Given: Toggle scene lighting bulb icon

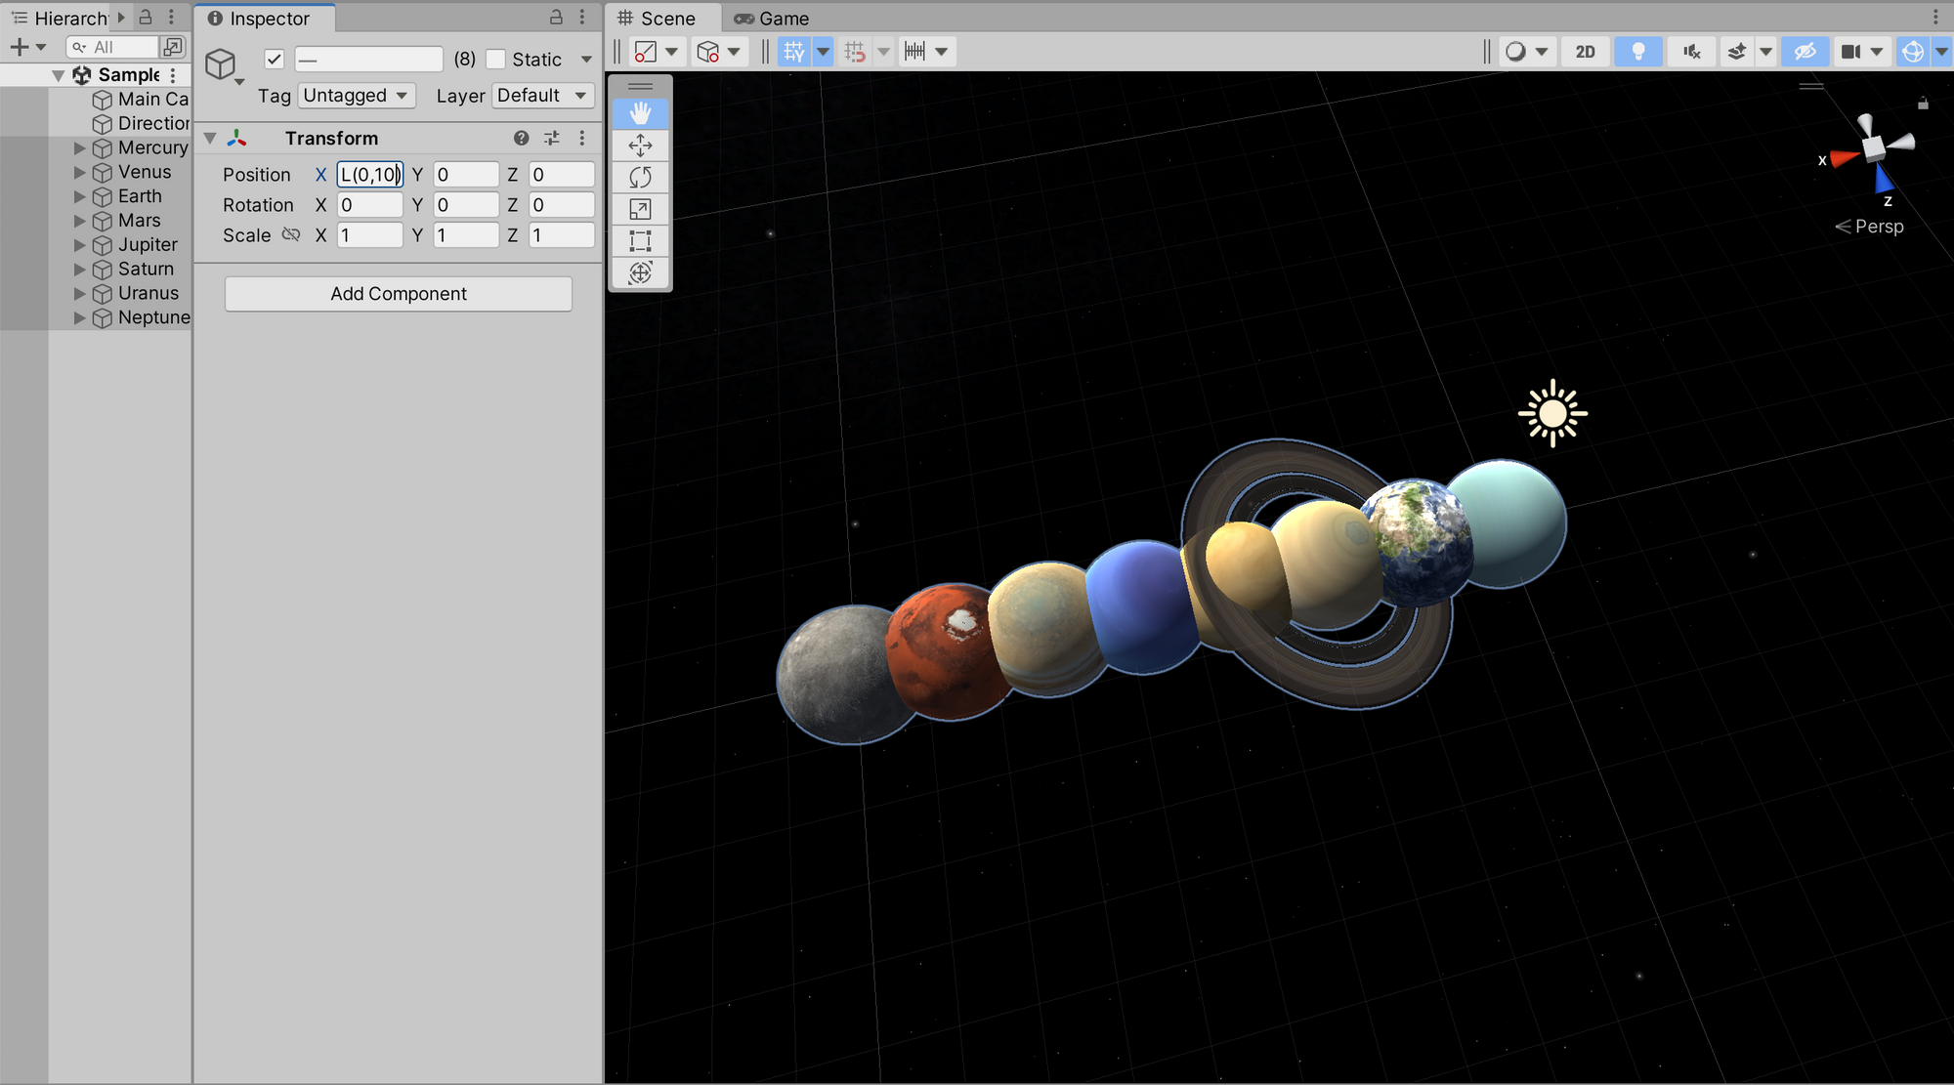Looking at the screenshot, I should click(x=1638, y=52).
